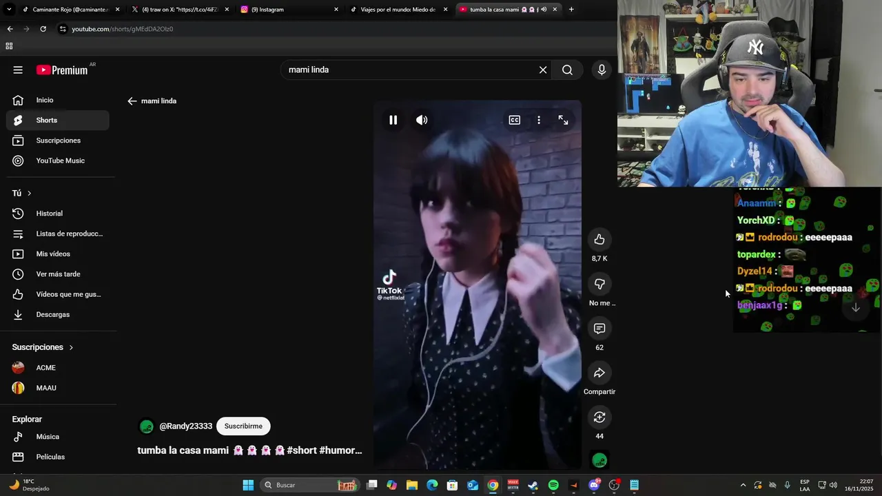Click the magnifier search button
This screenshot has height=496, width=882.
tap(567, 70)
